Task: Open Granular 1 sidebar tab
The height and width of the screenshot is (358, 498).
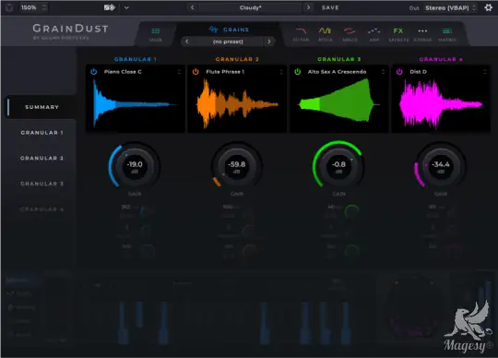Action: pos(41,133)
